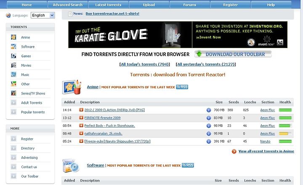Click health bar of nathahryanalan row

click(x=285, y=133)
